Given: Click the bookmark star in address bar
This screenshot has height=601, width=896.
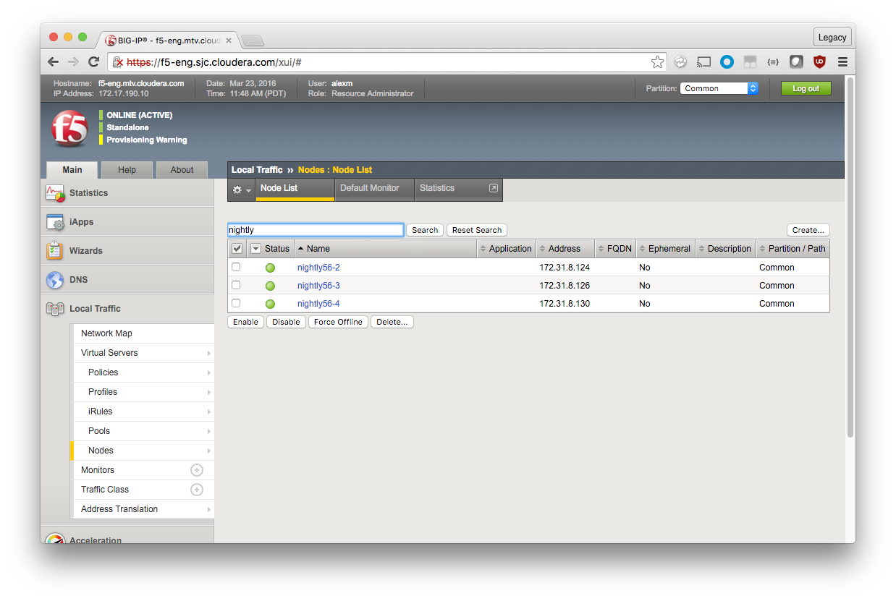Looking at the screenshot, I should pos(657,62).
